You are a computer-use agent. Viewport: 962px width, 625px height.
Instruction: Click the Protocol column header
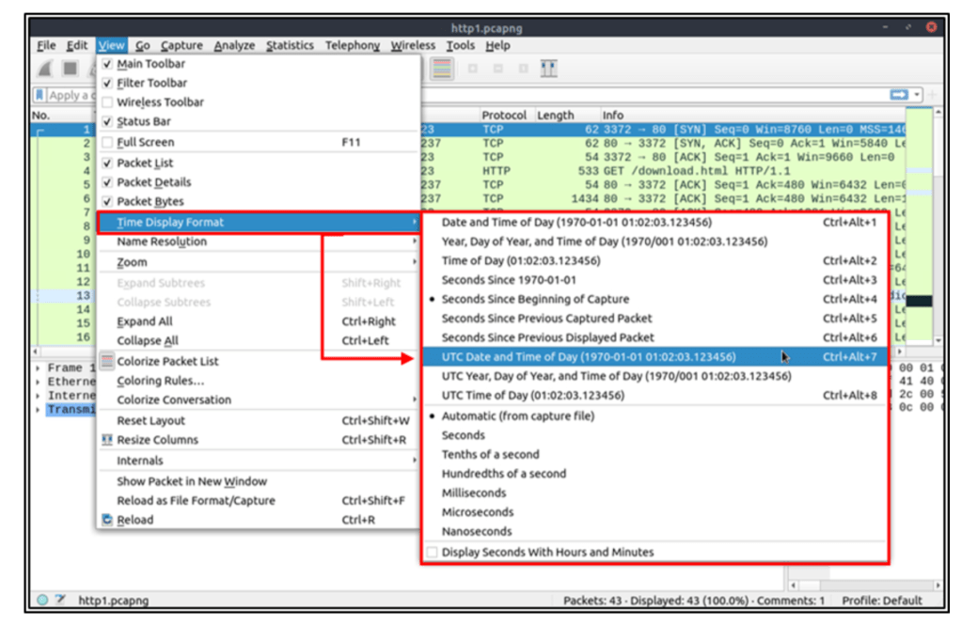504,115
